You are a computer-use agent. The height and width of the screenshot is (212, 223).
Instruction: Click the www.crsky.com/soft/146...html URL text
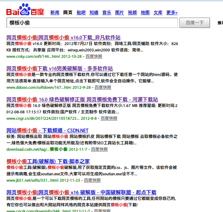pyautogui.click(x=33, y=57)
